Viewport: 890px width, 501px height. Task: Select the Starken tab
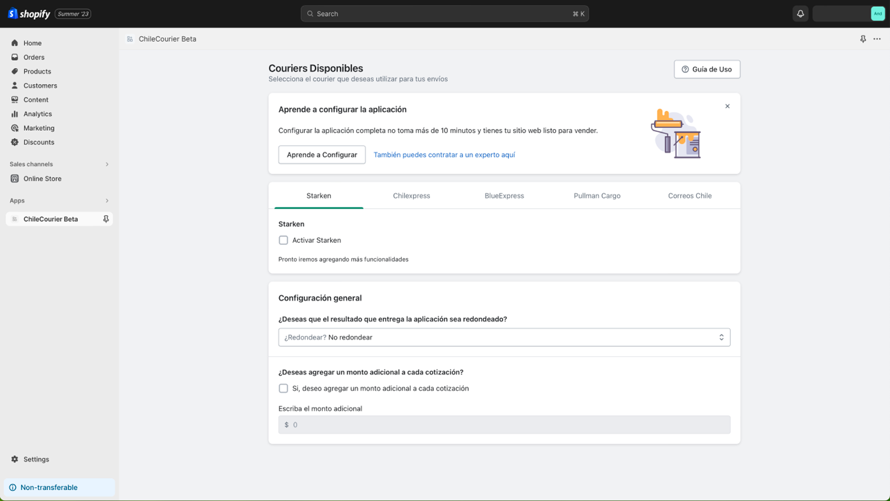pos(319,196)
